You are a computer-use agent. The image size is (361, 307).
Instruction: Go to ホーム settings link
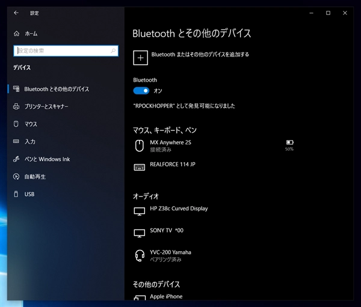coord(31,34)
